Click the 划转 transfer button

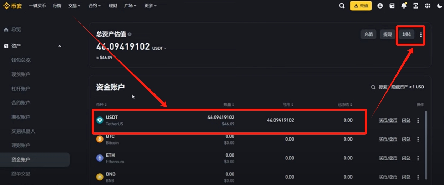(407, 34)
